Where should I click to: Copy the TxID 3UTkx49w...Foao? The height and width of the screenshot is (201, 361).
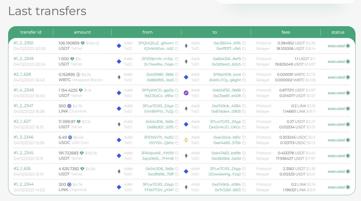pyautogui.click(x=177, y=64)
